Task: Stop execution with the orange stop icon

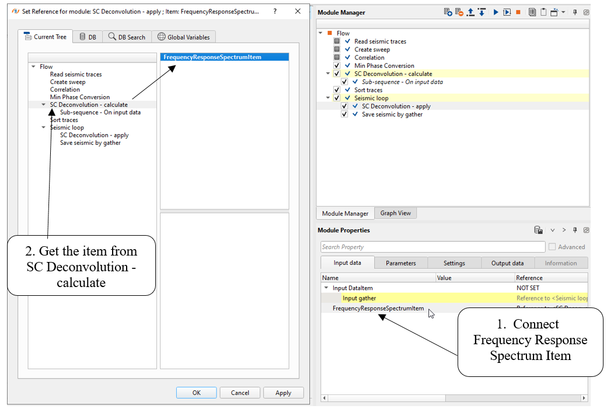Action: coord(518,12)
